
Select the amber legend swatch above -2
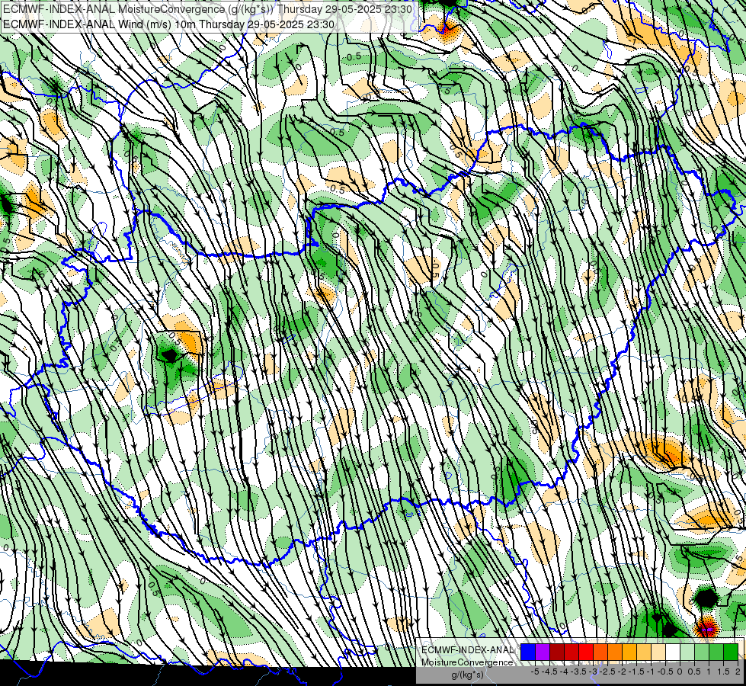click(629, 652)
